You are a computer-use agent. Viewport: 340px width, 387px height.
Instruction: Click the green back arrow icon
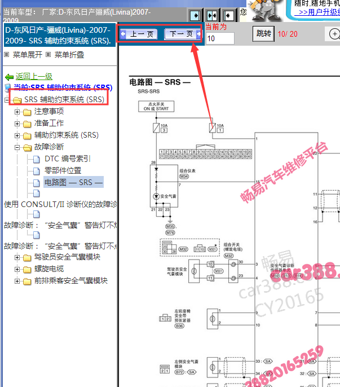(10, 77)
